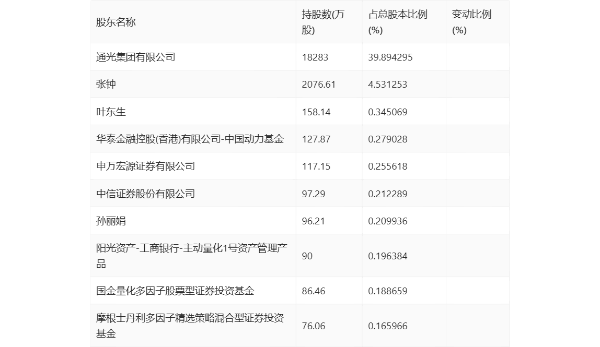
Task: Select shareholder 叶东生
Action: pyautogui.click(x=111, y=112)
